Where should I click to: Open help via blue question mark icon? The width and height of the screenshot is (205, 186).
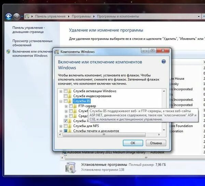pyautogui.click(x=164, y=61)
